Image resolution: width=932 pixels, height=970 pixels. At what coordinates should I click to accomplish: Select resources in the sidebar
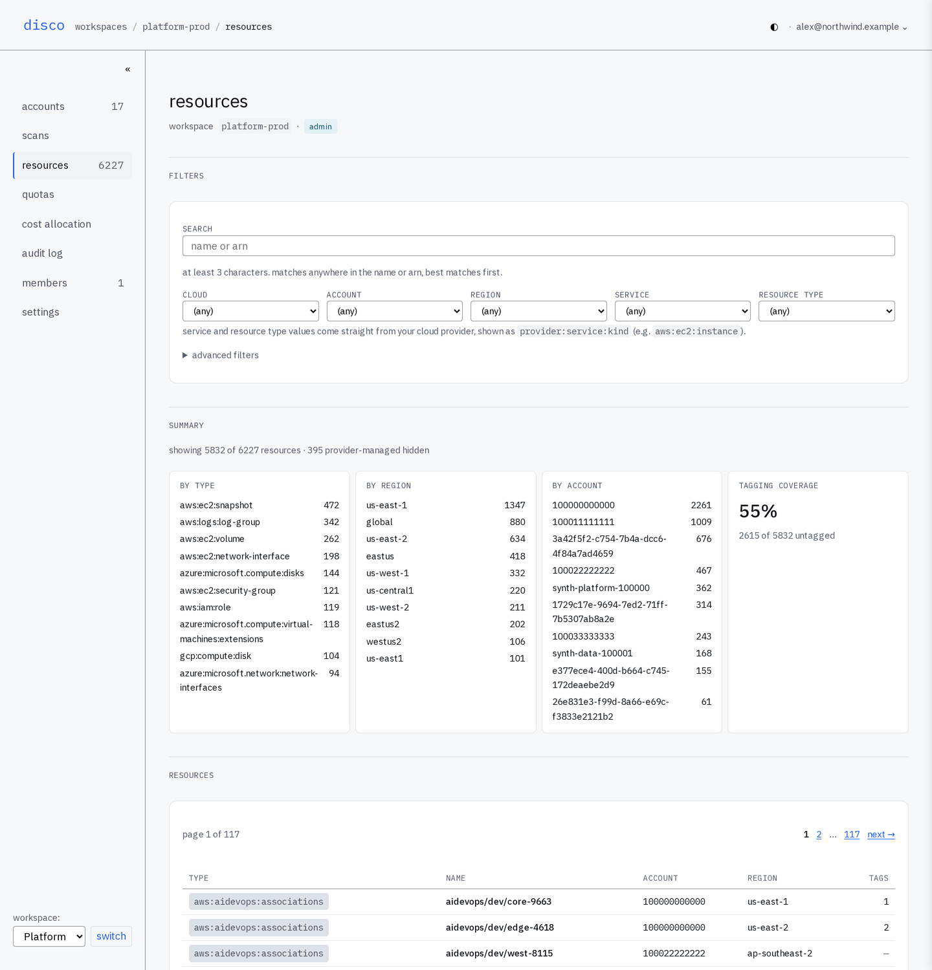[72, 166]
